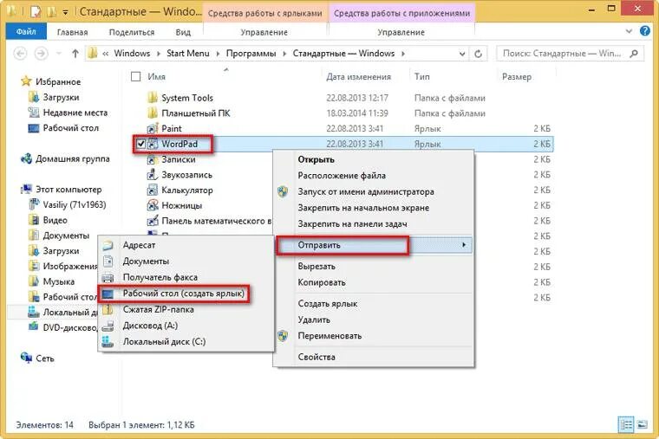
Task: Select the Планшетный ПК folder icon
Action: coord(153,113)
